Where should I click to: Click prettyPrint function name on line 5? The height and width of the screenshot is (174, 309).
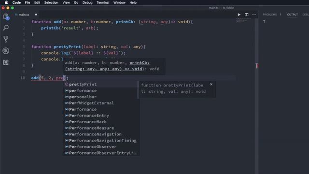67,47
